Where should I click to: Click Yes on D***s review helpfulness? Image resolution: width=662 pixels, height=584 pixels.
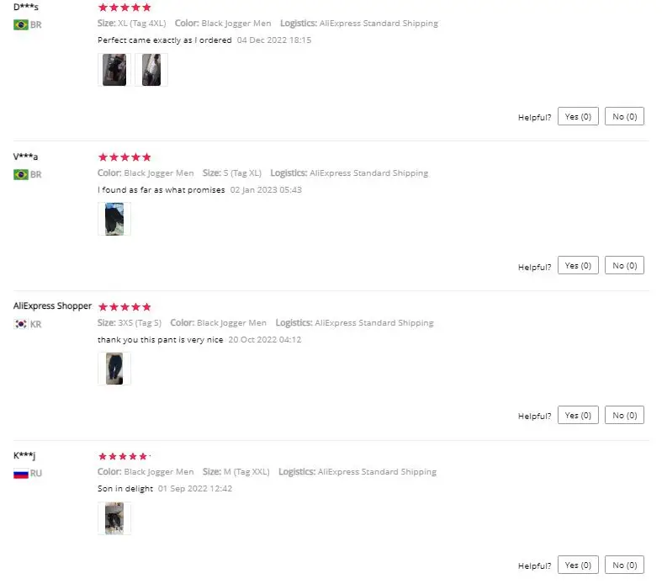click(578, 116)
